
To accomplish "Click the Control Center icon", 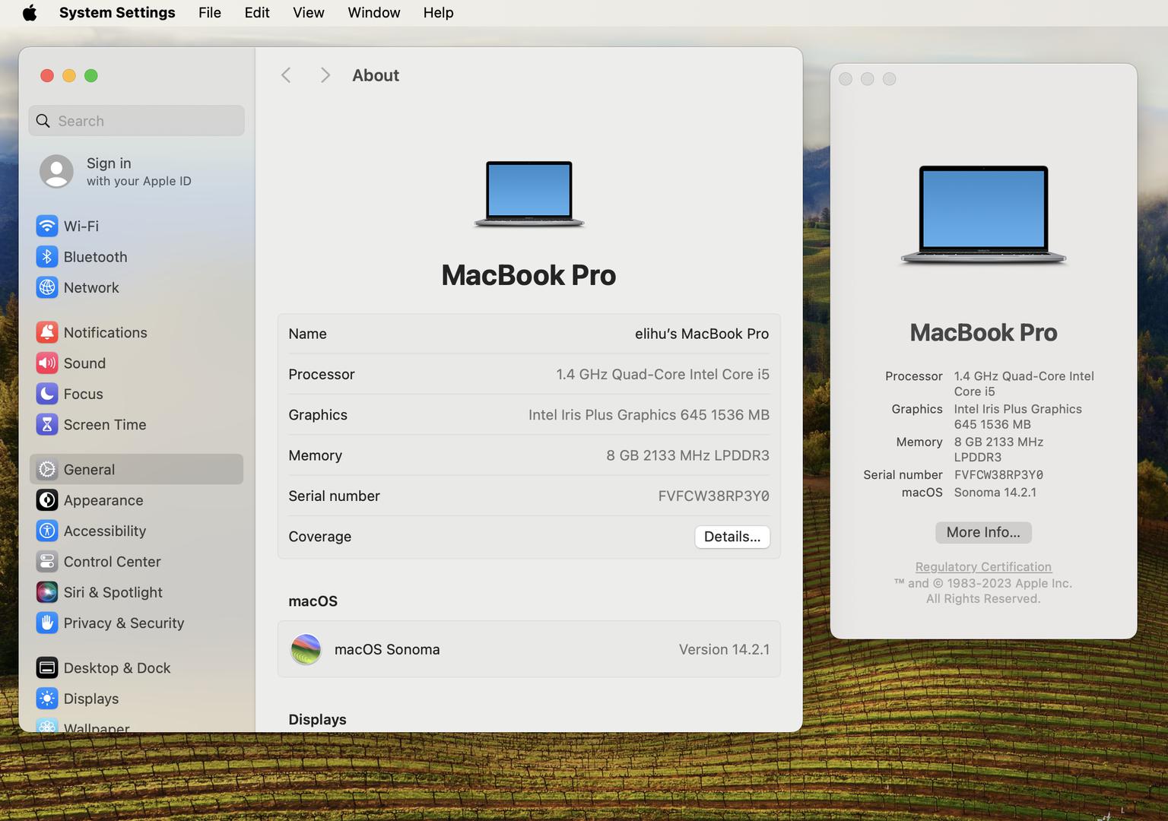I will coord(46,562).
